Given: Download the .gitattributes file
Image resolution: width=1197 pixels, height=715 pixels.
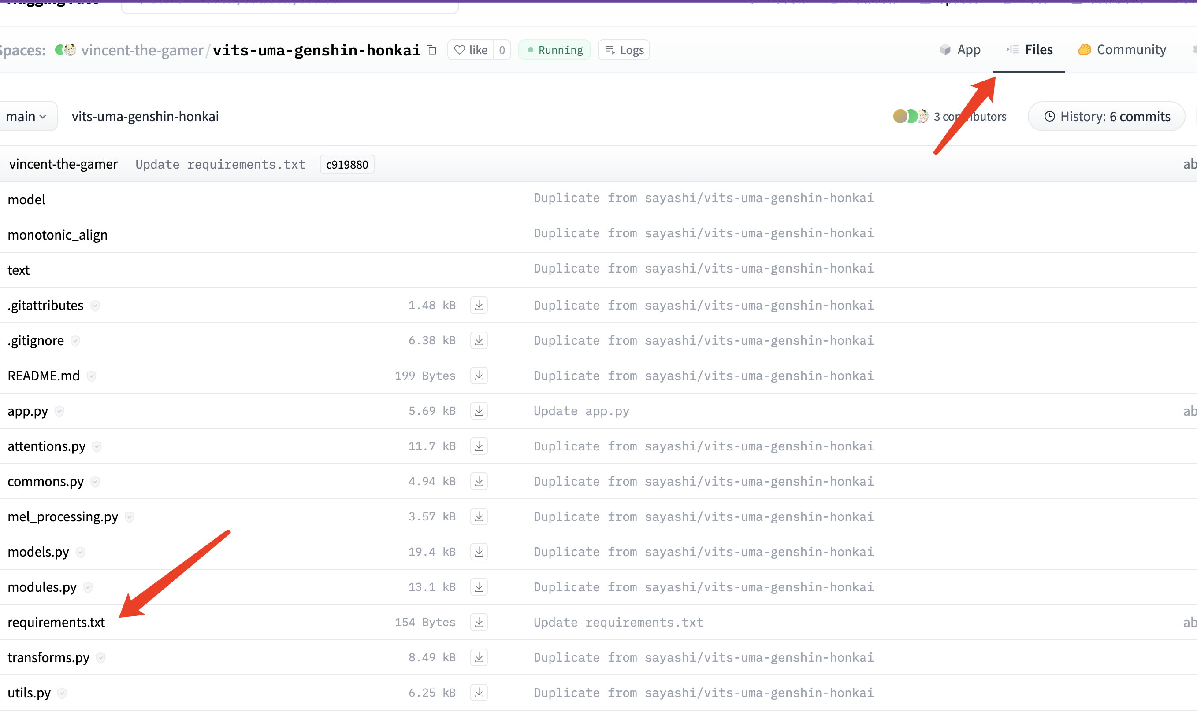Looking at the screenshot, I should [x=479, y=305].
